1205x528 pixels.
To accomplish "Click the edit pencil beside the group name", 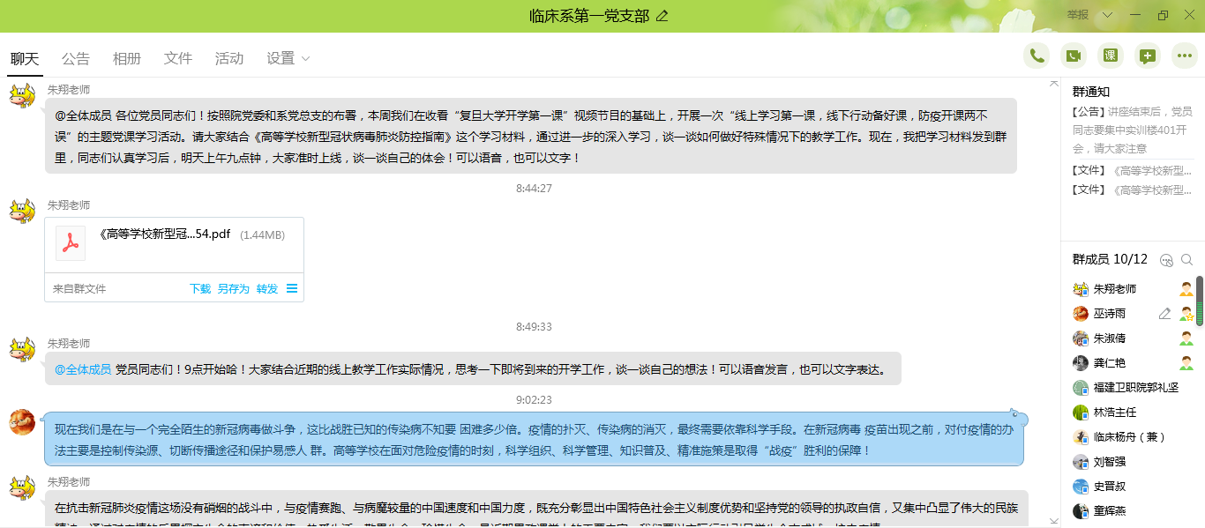I will [x=662, y=16].
